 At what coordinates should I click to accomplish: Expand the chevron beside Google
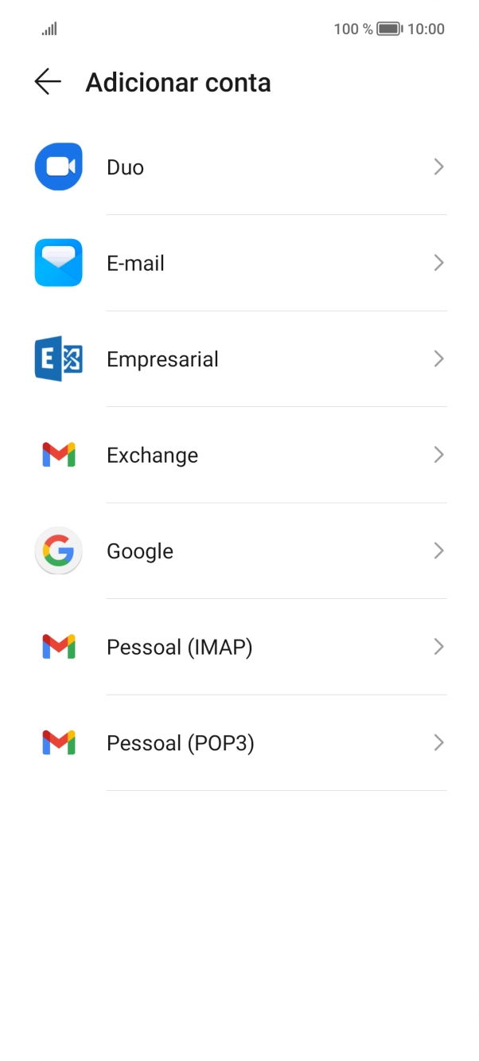[438, 550]
